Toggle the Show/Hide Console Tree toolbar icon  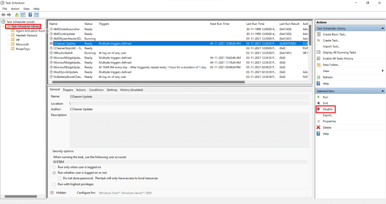coord(23,15)
